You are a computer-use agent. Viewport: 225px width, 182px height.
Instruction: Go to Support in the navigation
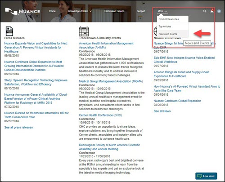click(141, 11)
